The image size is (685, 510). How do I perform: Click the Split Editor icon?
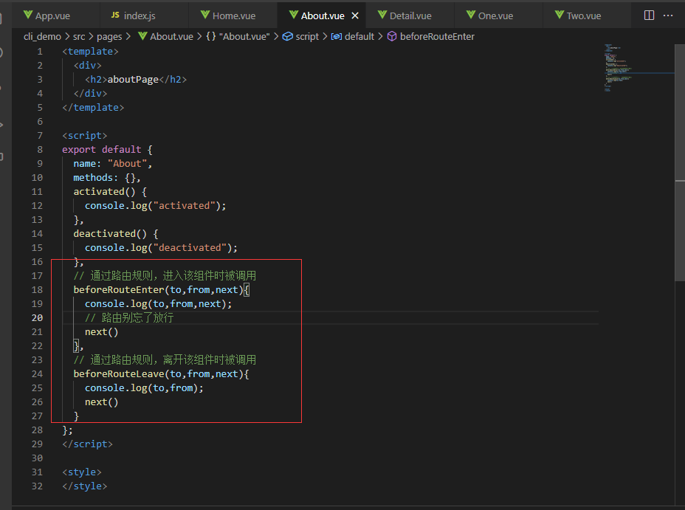(649, 15)
